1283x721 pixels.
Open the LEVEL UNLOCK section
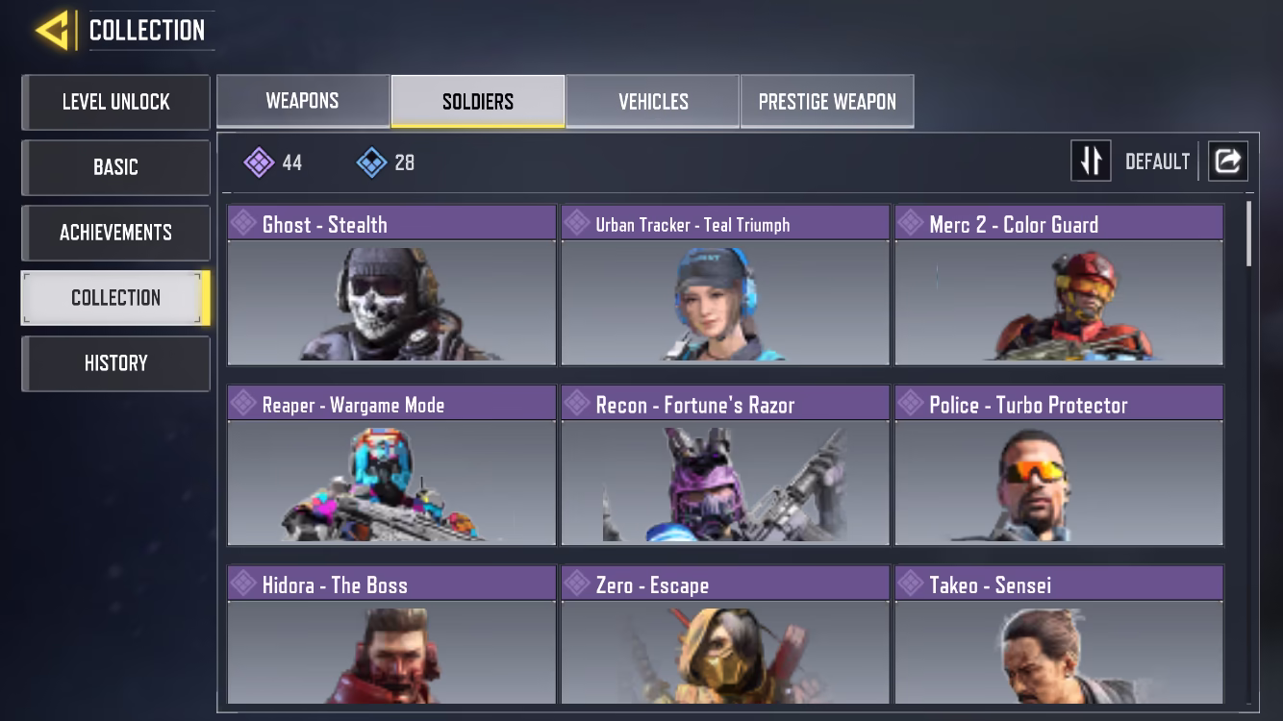coord(115,102)
